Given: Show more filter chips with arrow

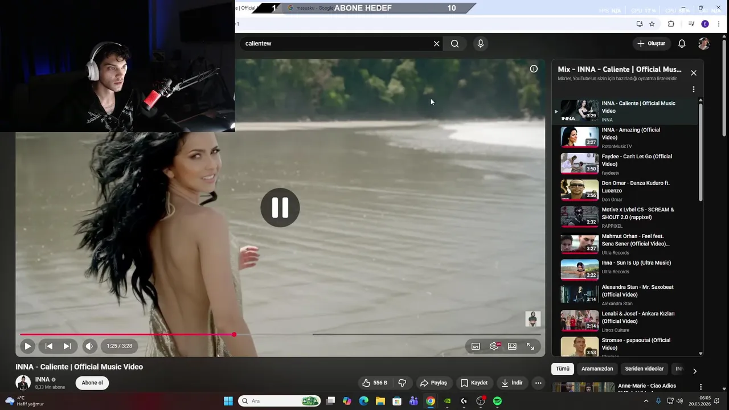Looking at the screenshot, I should coord(694,371).
